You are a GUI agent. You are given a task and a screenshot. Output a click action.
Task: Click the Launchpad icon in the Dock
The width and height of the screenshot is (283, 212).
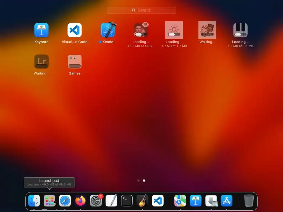click(x=49, y=201)
